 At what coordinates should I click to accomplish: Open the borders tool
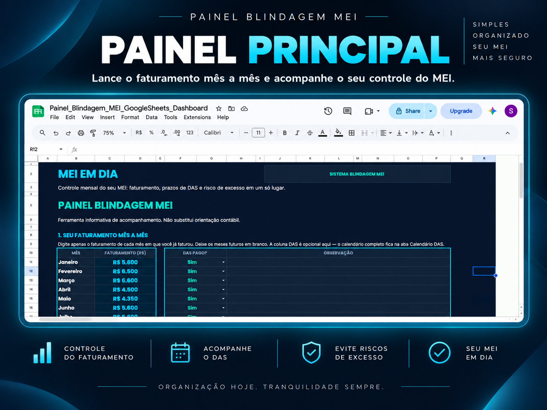pos(352,133)
